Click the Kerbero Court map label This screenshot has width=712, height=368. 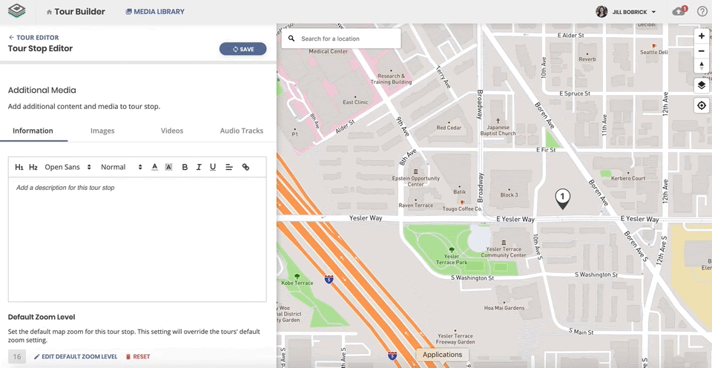[628, 178]
